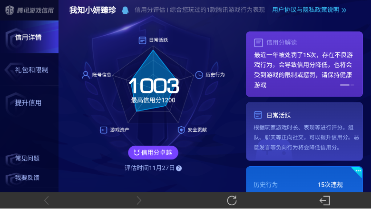Image resolution: width=371 pixels, height=209 pixels.
Task: Click the 最高信用分1200 text
Action: coord(153,100)
